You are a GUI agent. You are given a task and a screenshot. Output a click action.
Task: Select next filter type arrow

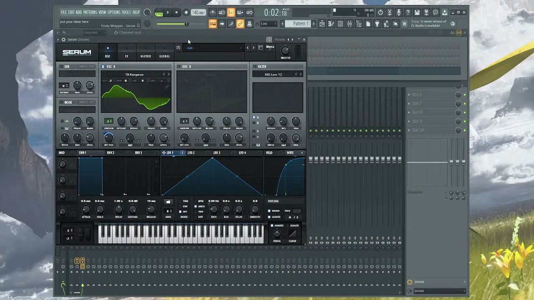click(x=300, y=74)
